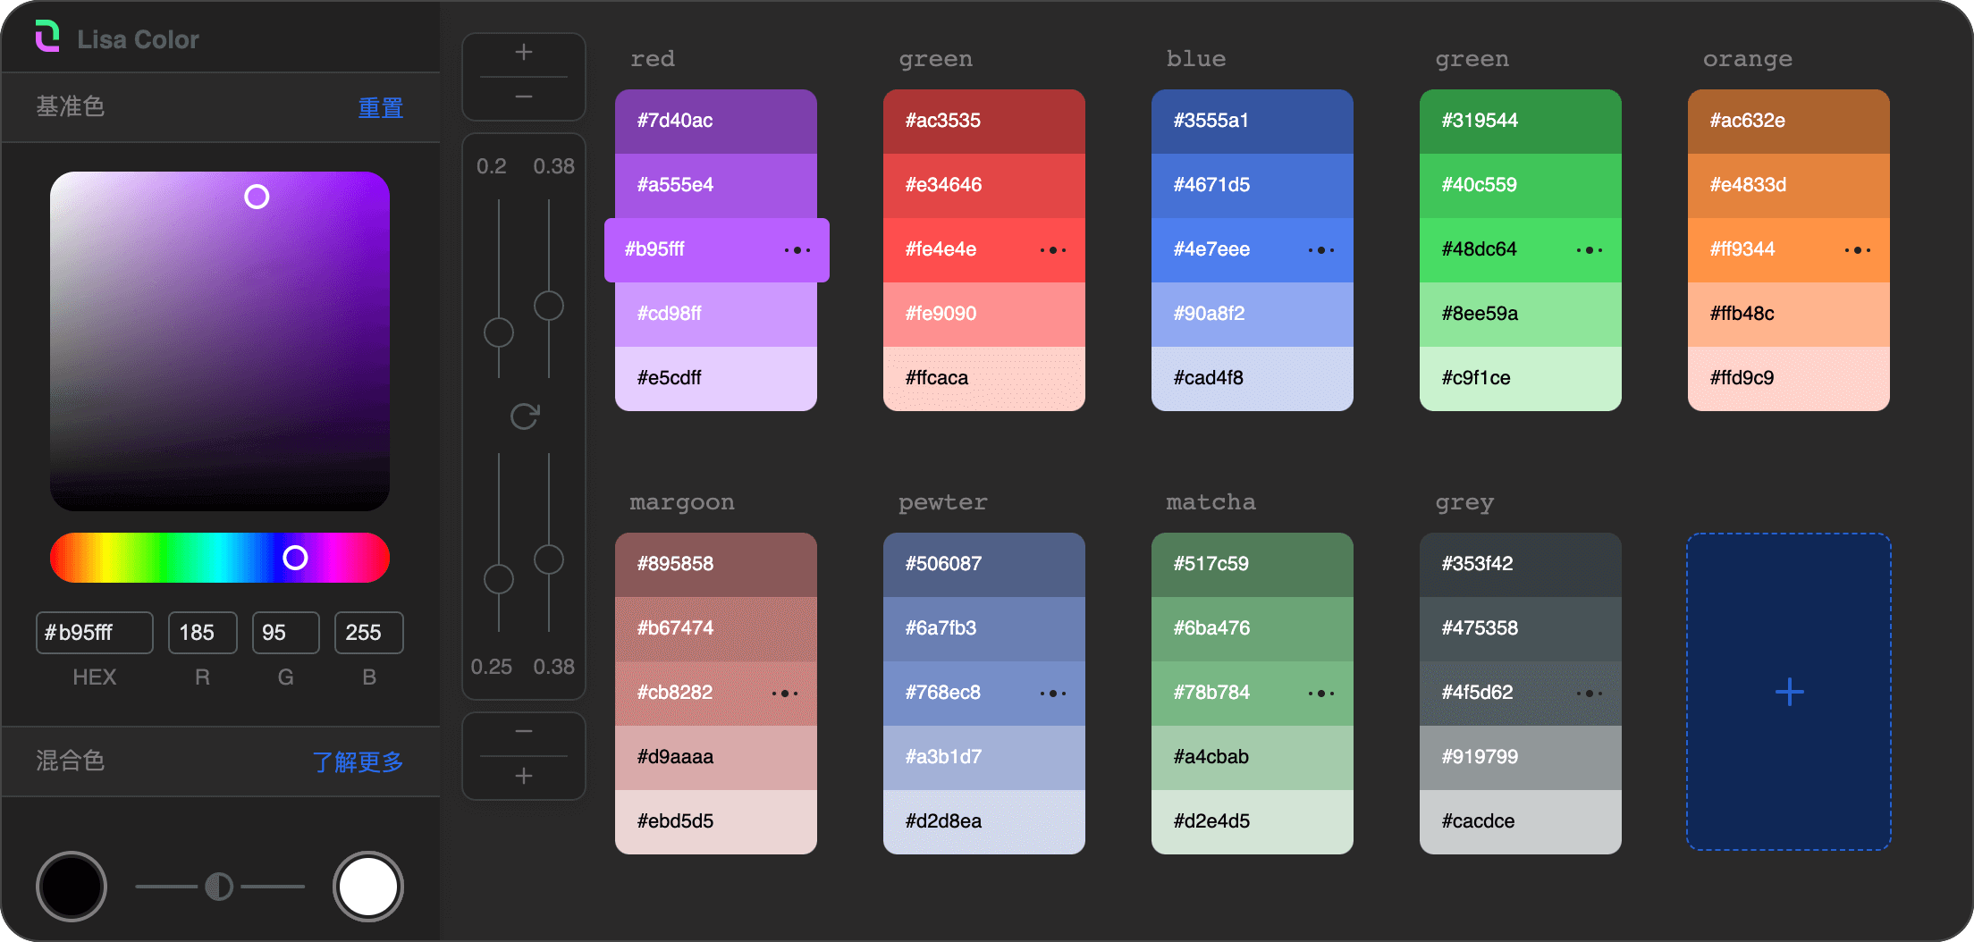This screenshot has width=1974, height=942.
Task: Click the half-circle contrast icon in mix section
Action: [219, 887]
